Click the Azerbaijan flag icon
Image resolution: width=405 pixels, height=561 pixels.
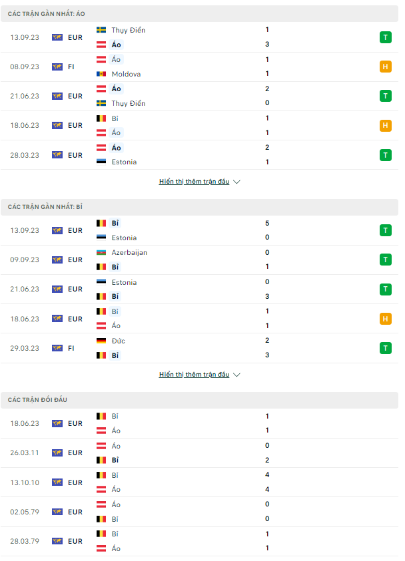tap(101, 253)
